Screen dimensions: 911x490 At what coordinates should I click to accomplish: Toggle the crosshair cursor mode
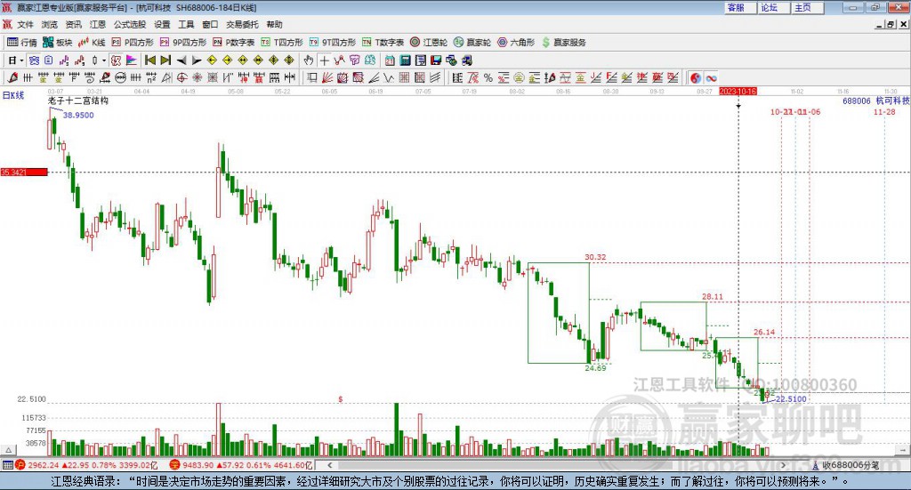click(x=324, y=60)
